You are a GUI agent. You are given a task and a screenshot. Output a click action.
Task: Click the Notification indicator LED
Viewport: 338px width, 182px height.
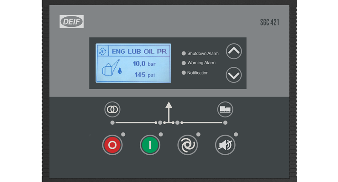point(184,73)
